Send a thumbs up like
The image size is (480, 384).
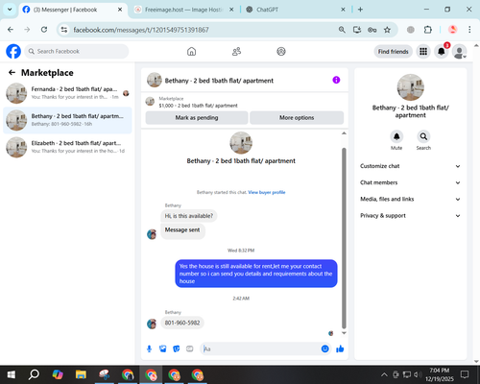pos(340,348)
